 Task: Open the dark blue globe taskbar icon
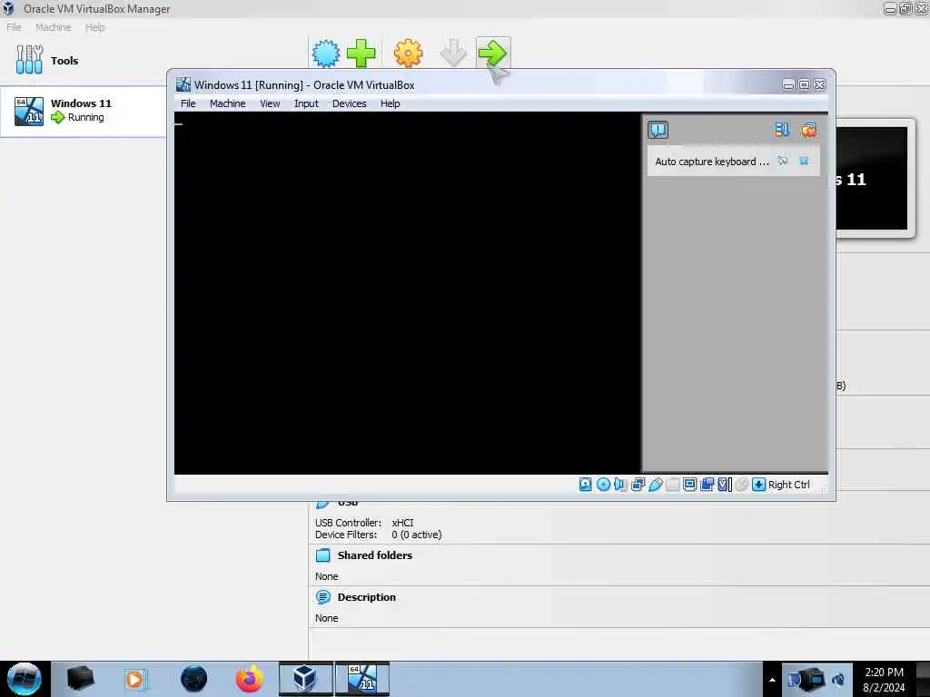tap(194, 679)
